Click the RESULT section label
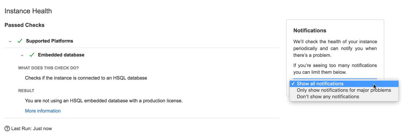402x135 pixels. tap(26, 91)
